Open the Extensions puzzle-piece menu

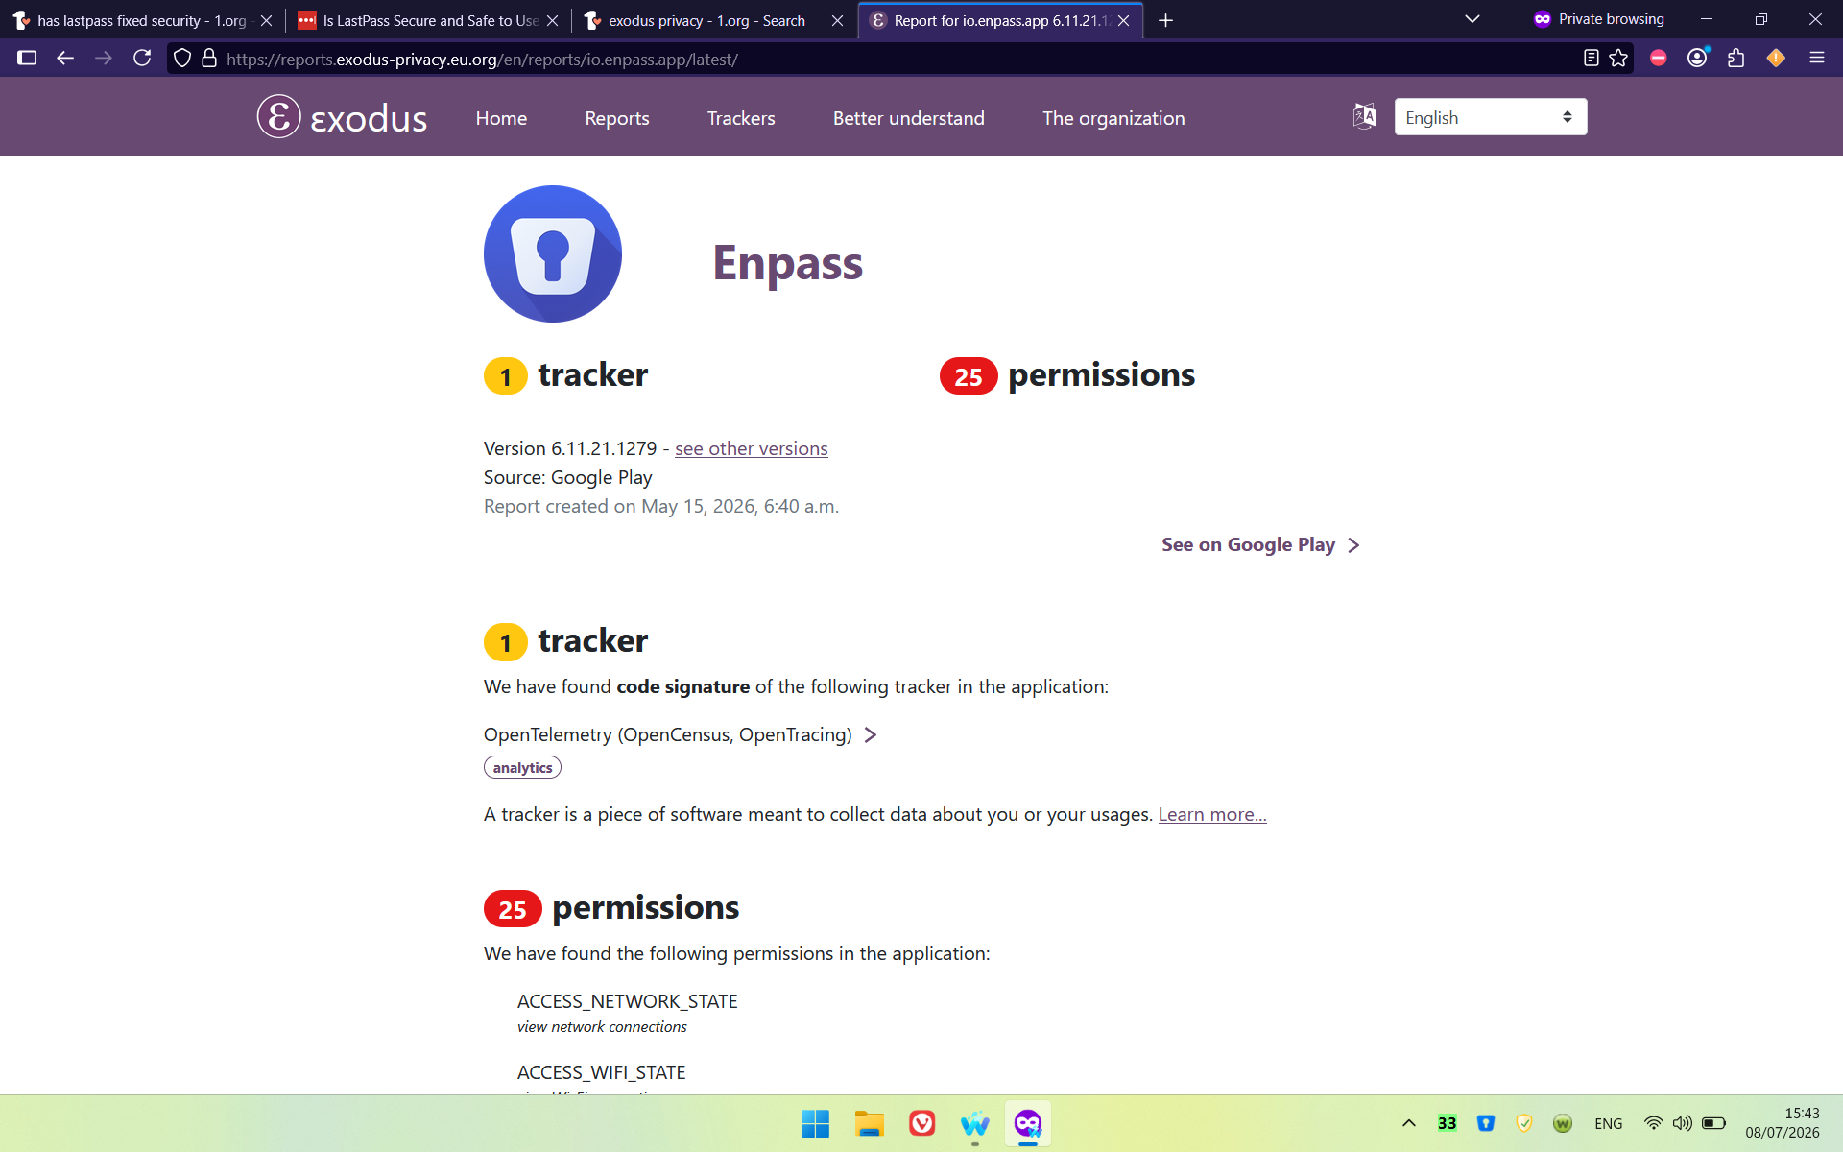[1735, 59]
